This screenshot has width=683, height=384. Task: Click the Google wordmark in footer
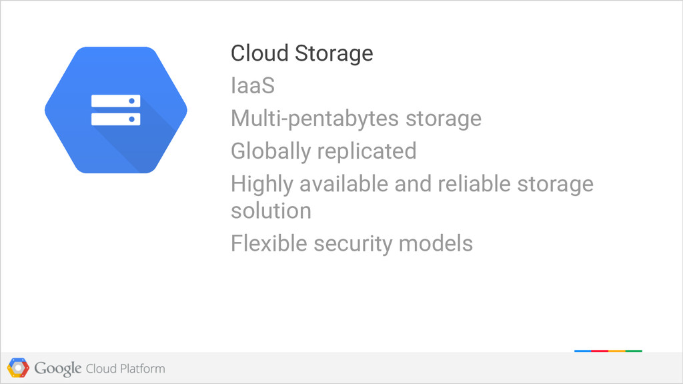click(x=58, y=368)
